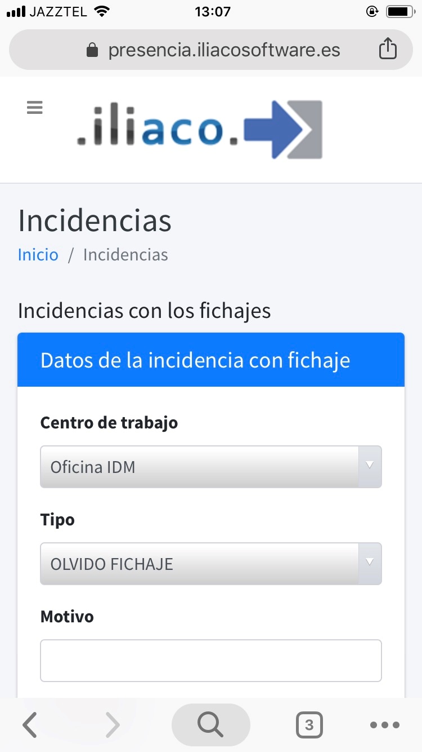Tap the battery indicator in status bar
This screenshot has height=752, width=422.
tap(400, 11)
